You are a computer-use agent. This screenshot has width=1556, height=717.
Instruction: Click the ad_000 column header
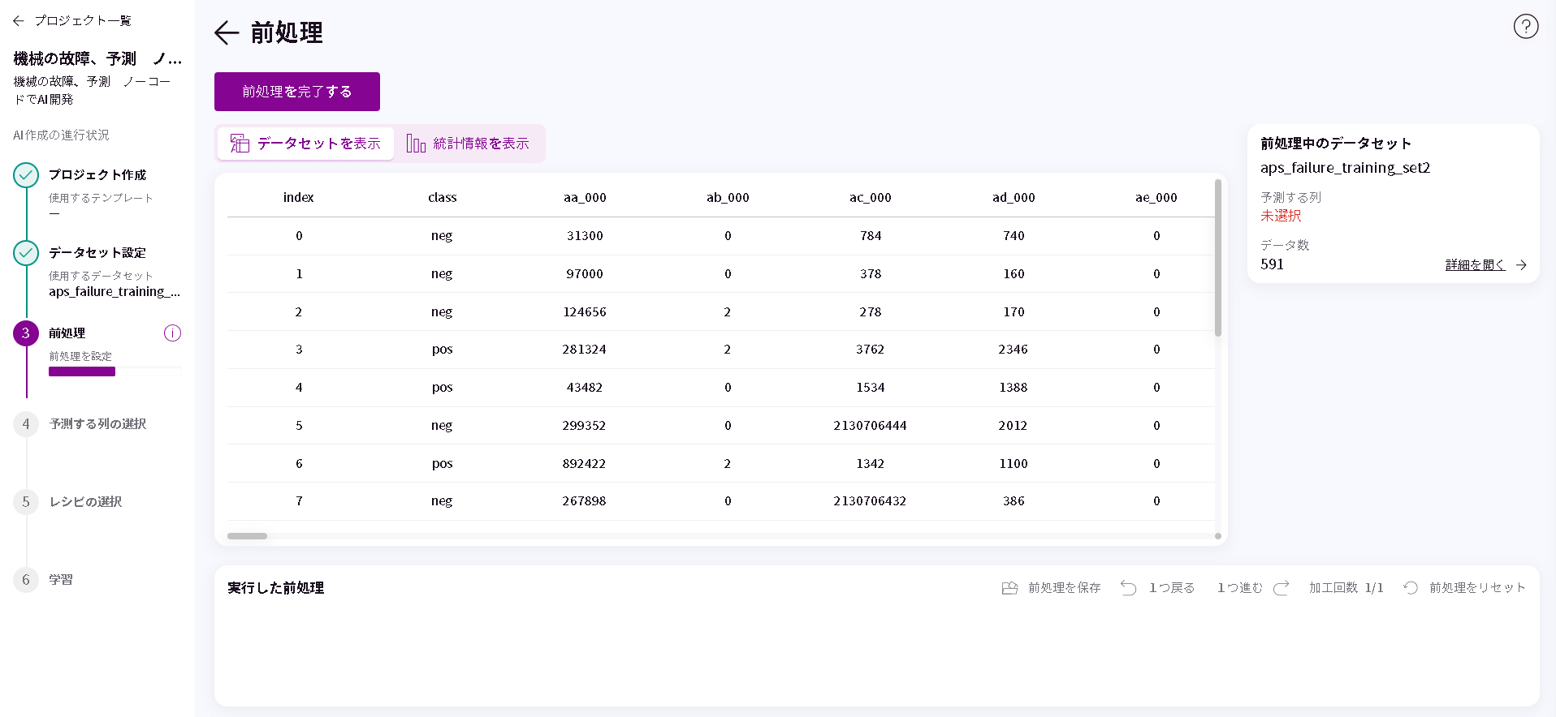tap(1014, 197)
